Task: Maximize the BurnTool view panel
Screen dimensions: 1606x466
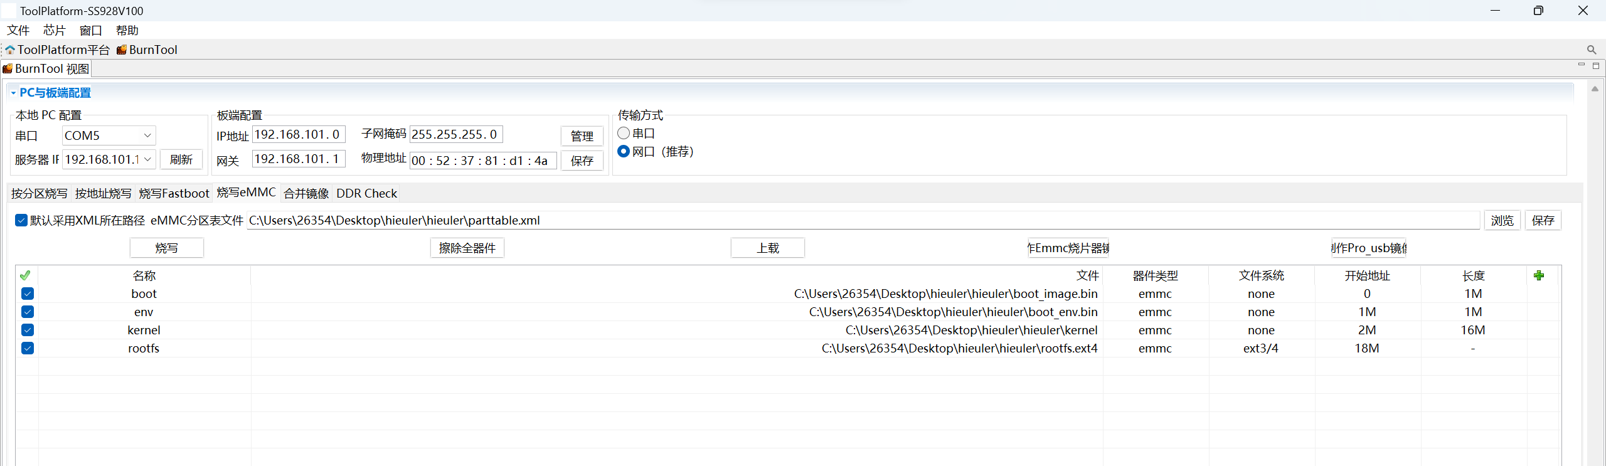Action: pos(1596,65)
